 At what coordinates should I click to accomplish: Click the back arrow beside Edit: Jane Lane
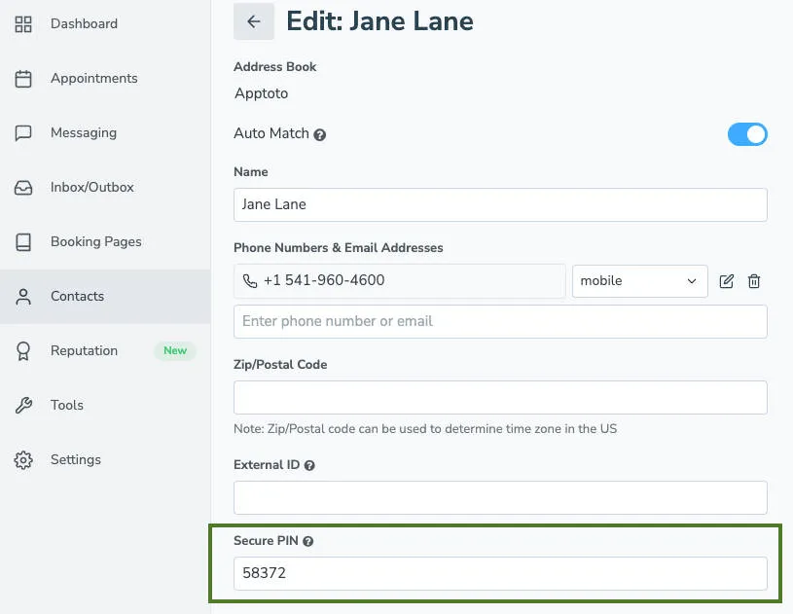pyautogui.click(x=253, y=21)
